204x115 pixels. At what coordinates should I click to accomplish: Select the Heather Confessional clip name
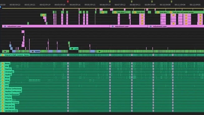tap(13, 92)
